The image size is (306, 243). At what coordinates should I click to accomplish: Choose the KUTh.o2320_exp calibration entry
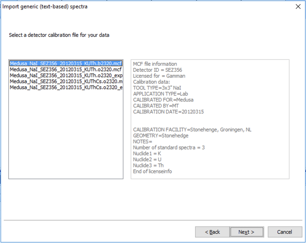click(66, 75)
